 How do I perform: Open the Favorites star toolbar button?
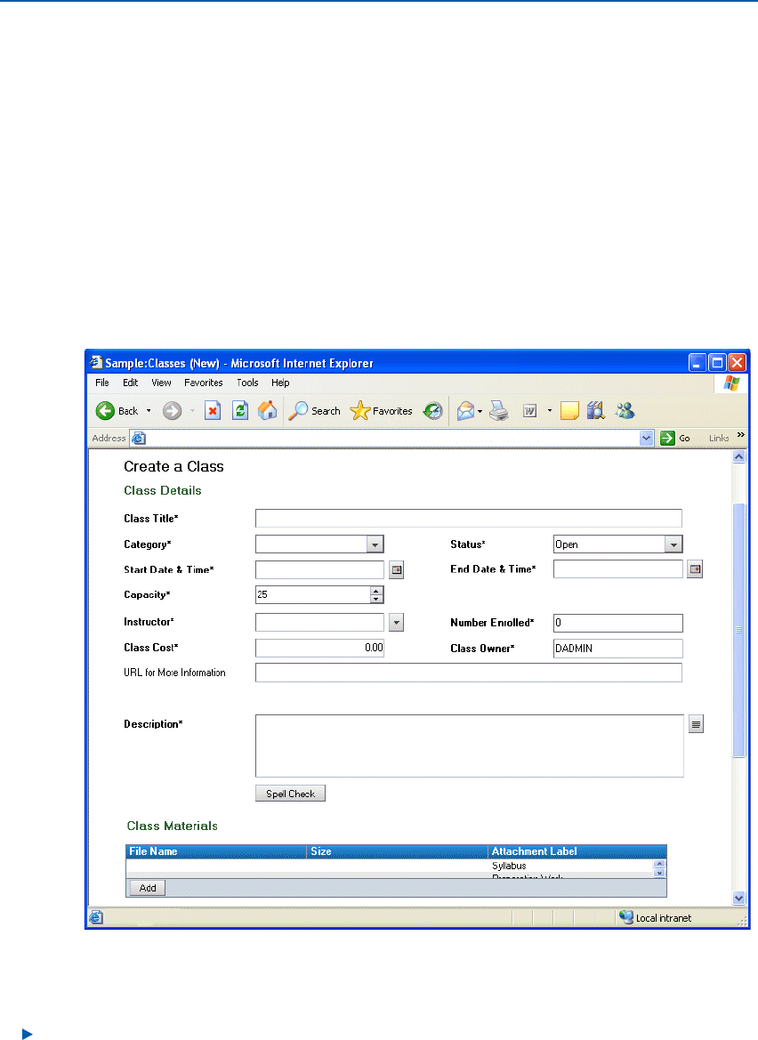click(382, 411)
